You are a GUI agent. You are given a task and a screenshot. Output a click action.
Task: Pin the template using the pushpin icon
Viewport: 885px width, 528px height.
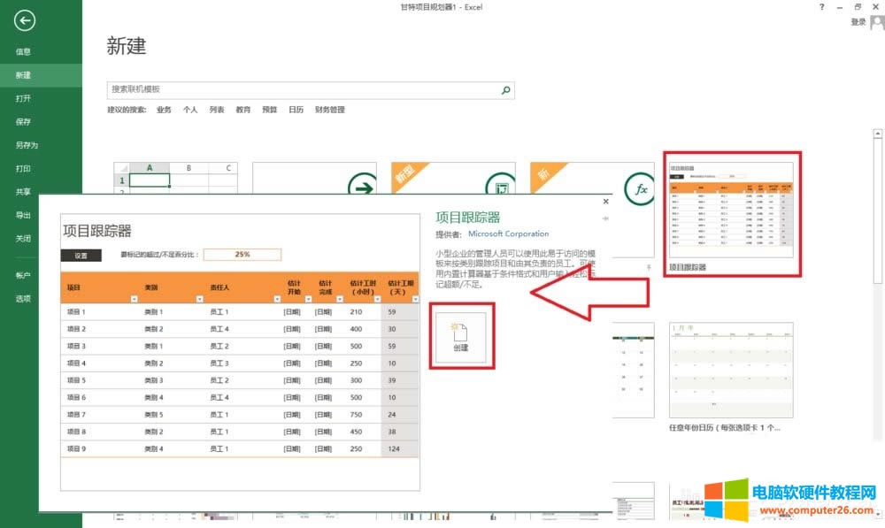click(605, 218)
